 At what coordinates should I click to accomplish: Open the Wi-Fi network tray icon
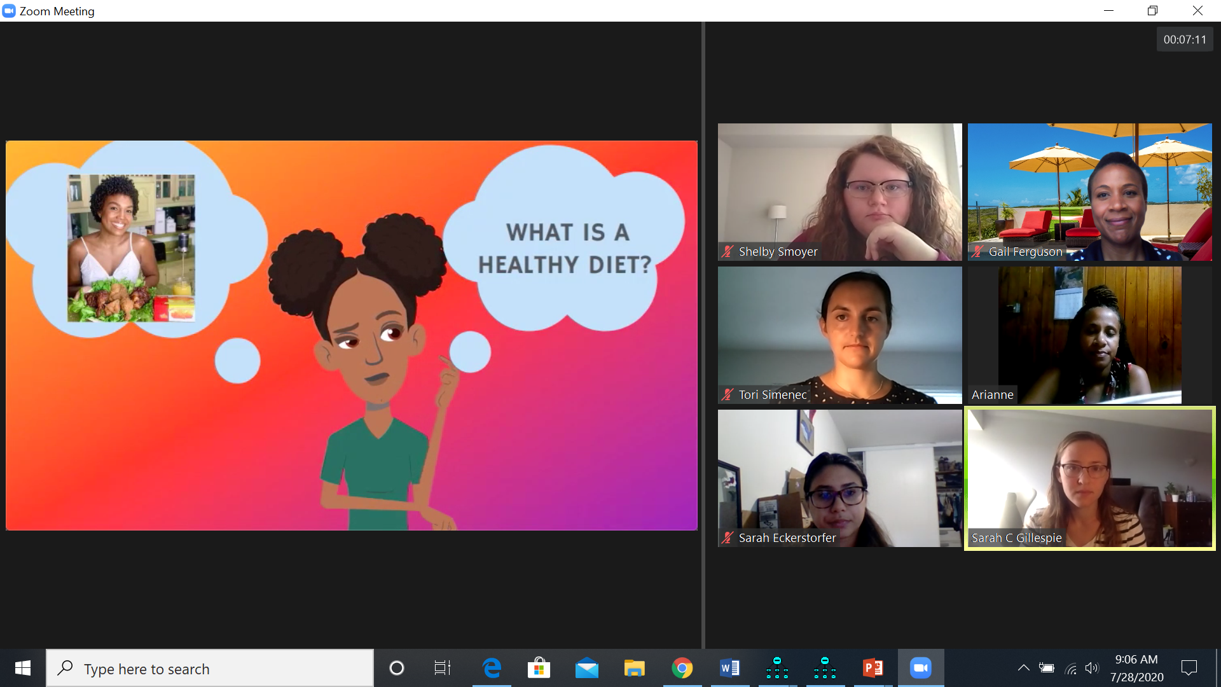pos(1071,669)
